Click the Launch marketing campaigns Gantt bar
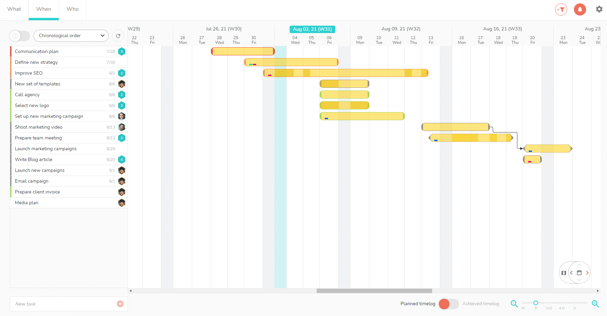 tap(548, 149)
